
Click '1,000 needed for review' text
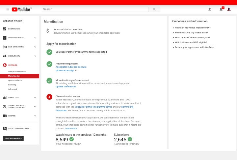(126, 144)
